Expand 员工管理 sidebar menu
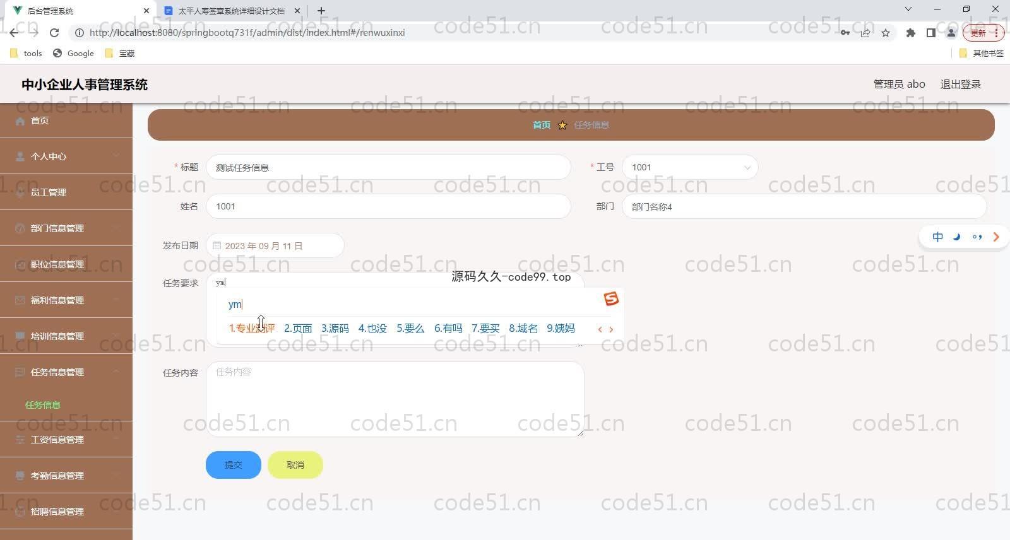 coord(66,192)
